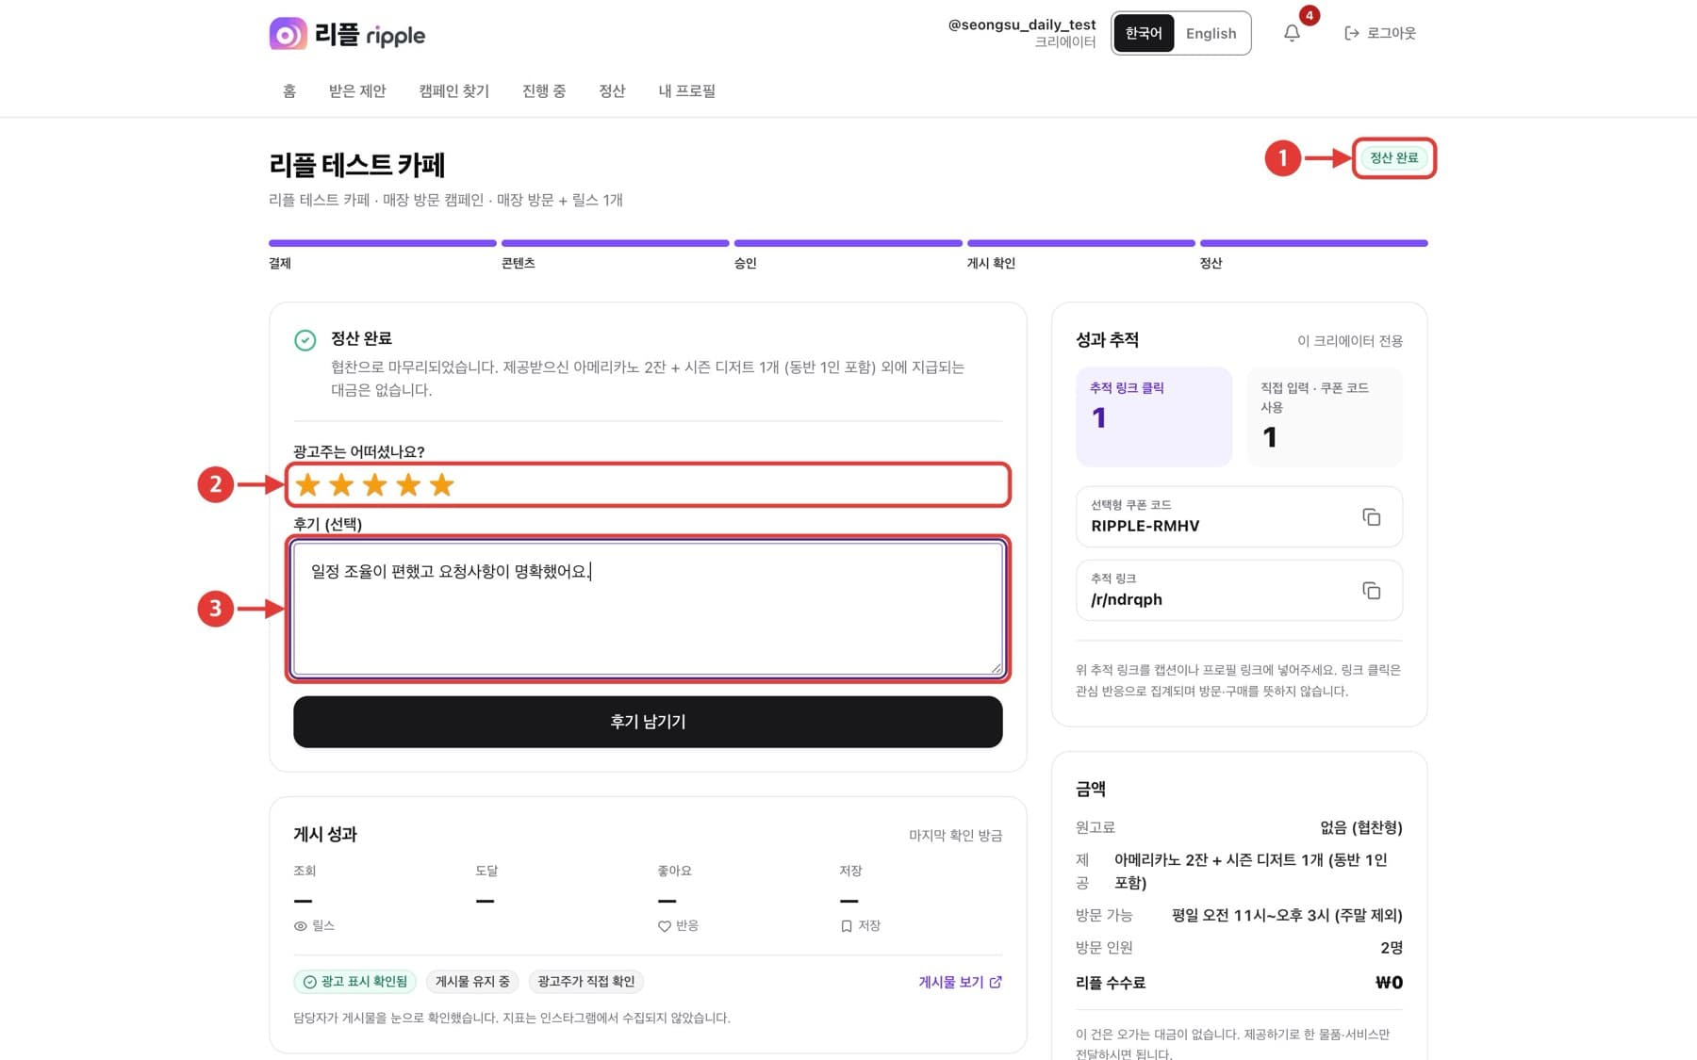1697x1060 pixels.
Task: Open the 정산 navigation tab
Action: pyautogui.click(x=612, y=90)
